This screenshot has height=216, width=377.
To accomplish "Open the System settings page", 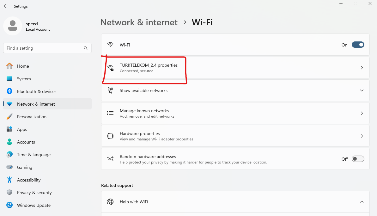I will 24,79.
